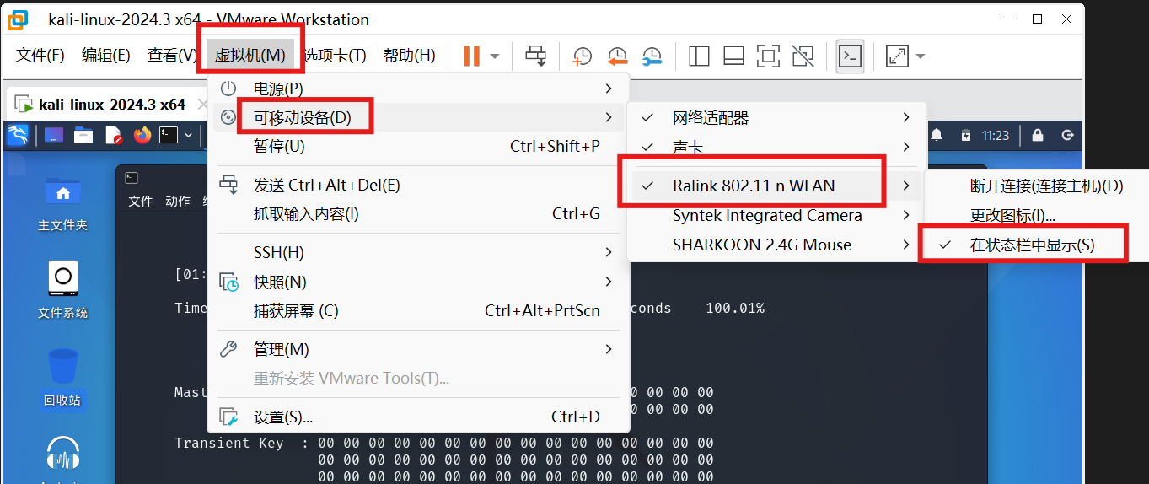Select the kali-linux-2024.3 x64 tab
Screen dimensions: 1149x484
click(111, 105)
